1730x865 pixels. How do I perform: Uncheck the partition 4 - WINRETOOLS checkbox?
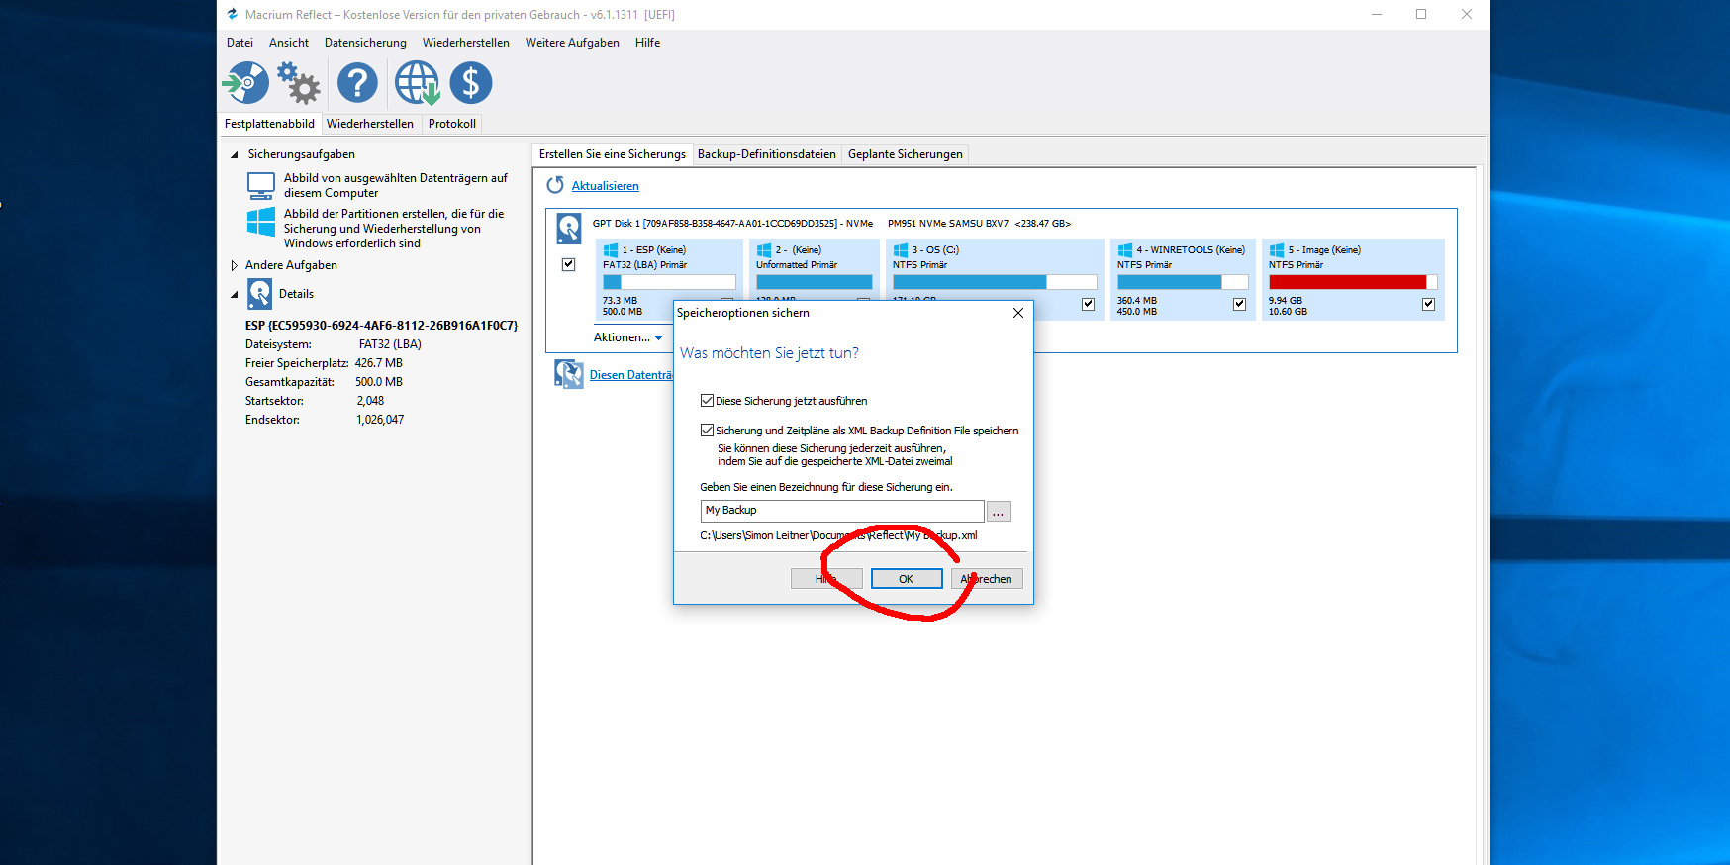[x=1239, y=304]
